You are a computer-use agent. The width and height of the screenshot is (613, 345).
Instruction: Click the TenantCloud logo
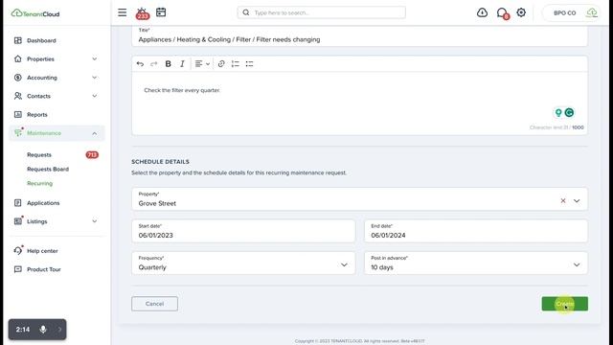35,13
